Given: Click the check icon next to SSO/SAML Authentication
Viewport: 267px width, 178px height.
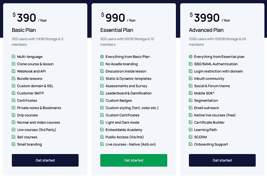Looking at the screenshot, I should [191, 64].
